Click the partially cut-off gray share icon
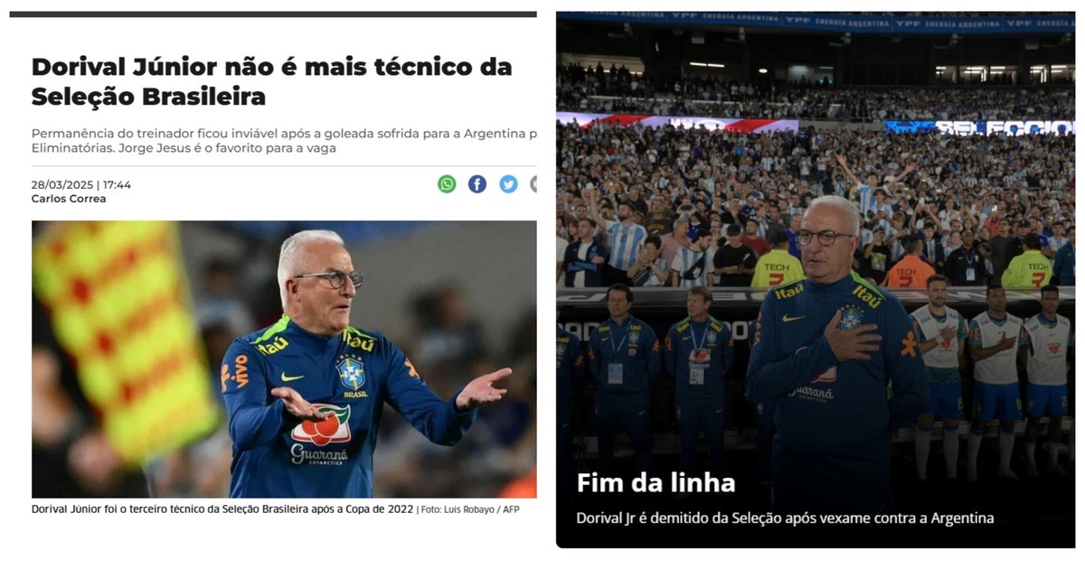1085x569 pixels. point(533,184)
